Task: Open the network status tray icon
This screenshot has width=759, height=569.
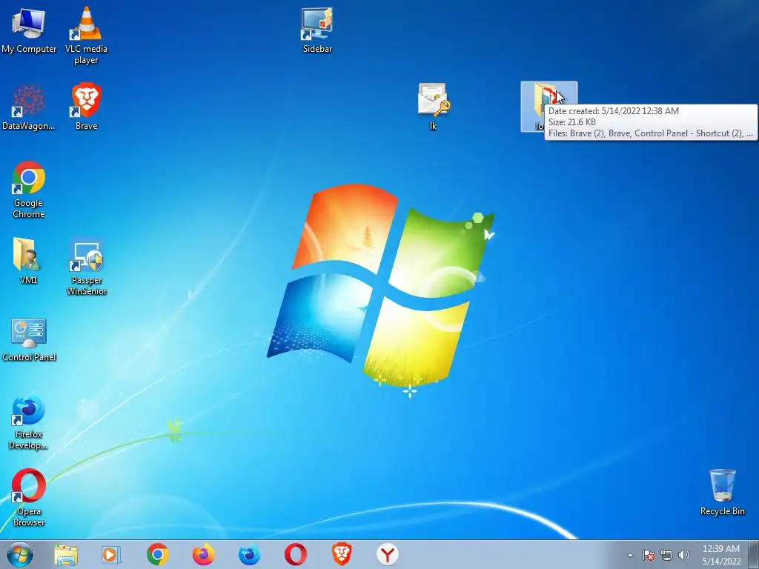Action: (666, 555)
